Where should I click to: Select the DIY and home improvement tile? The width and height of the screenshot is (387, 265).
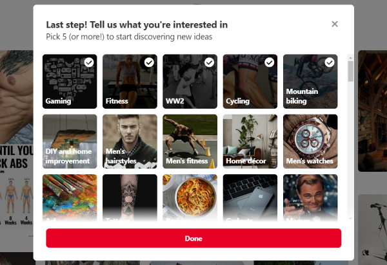(70, 142)
